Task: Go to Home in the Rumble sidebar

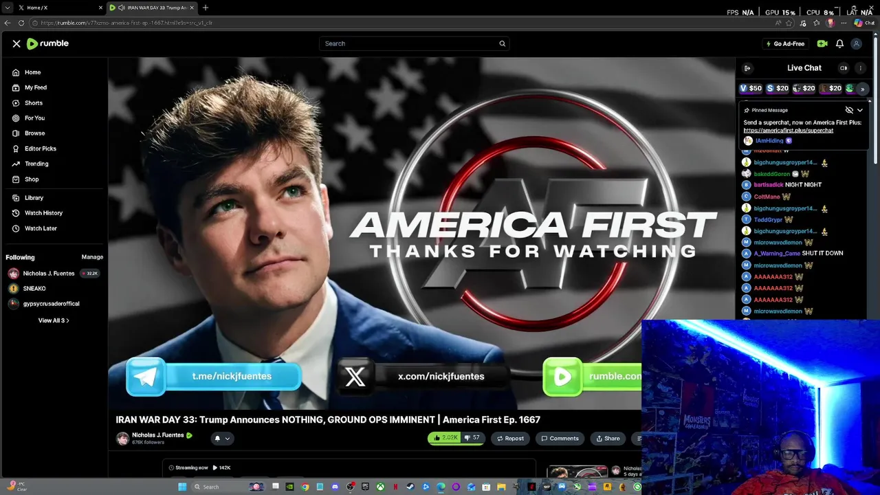Action: (x=32, y=72)
